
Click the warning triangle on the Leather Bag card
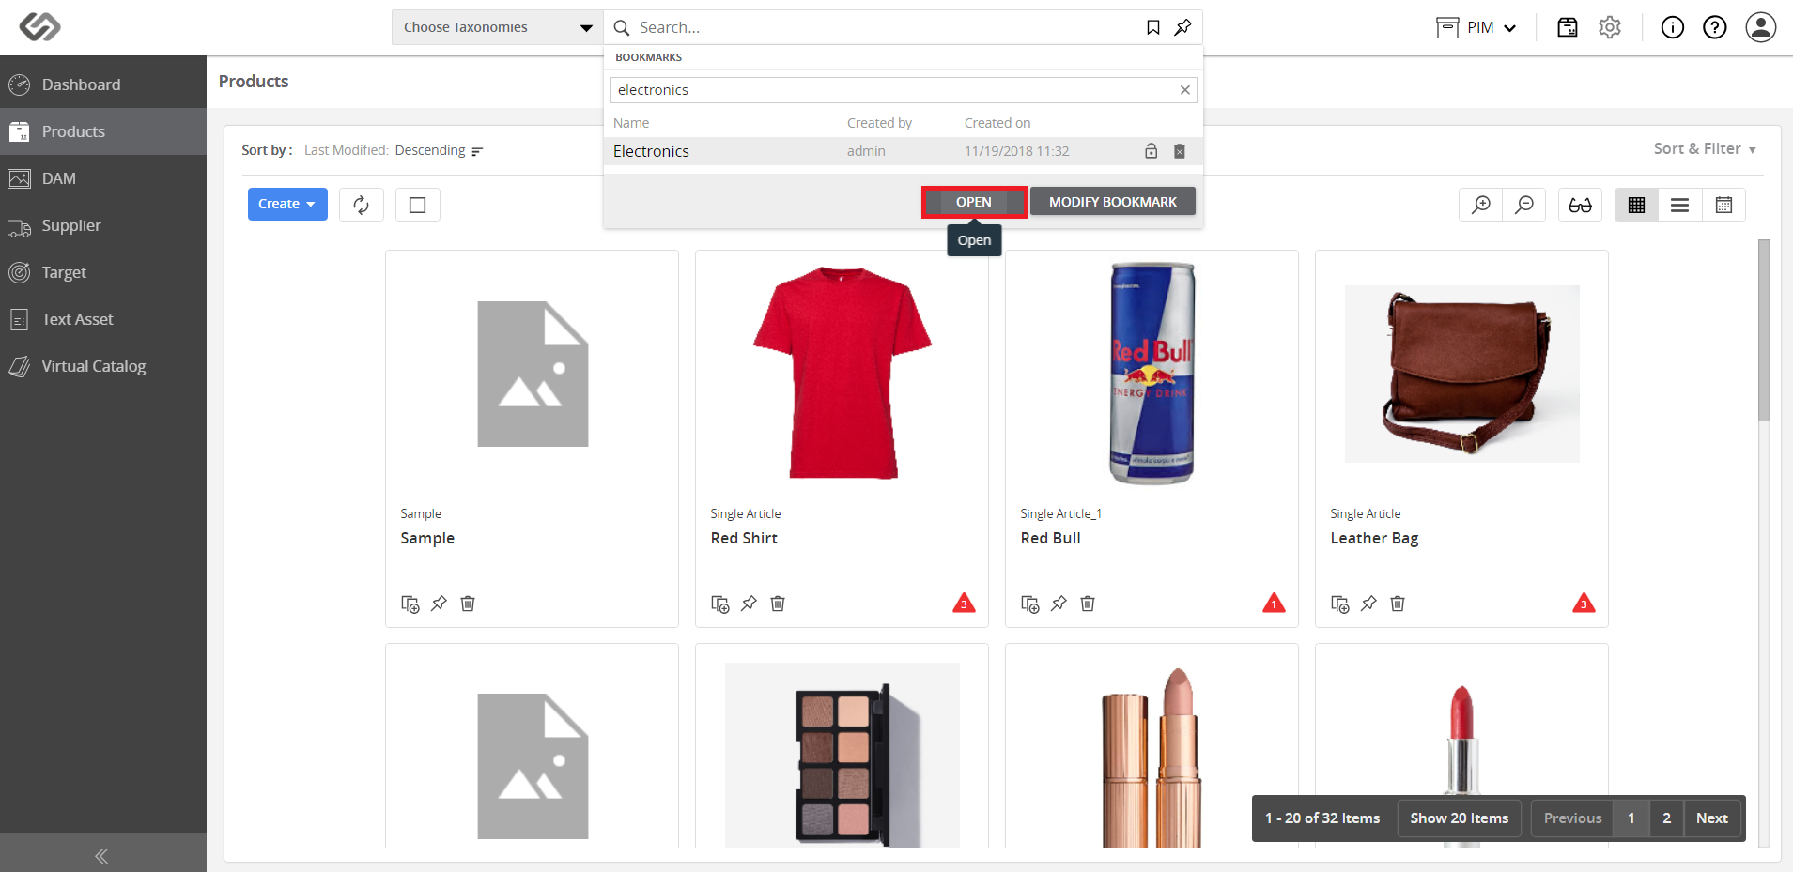(x=1584, y=604)
